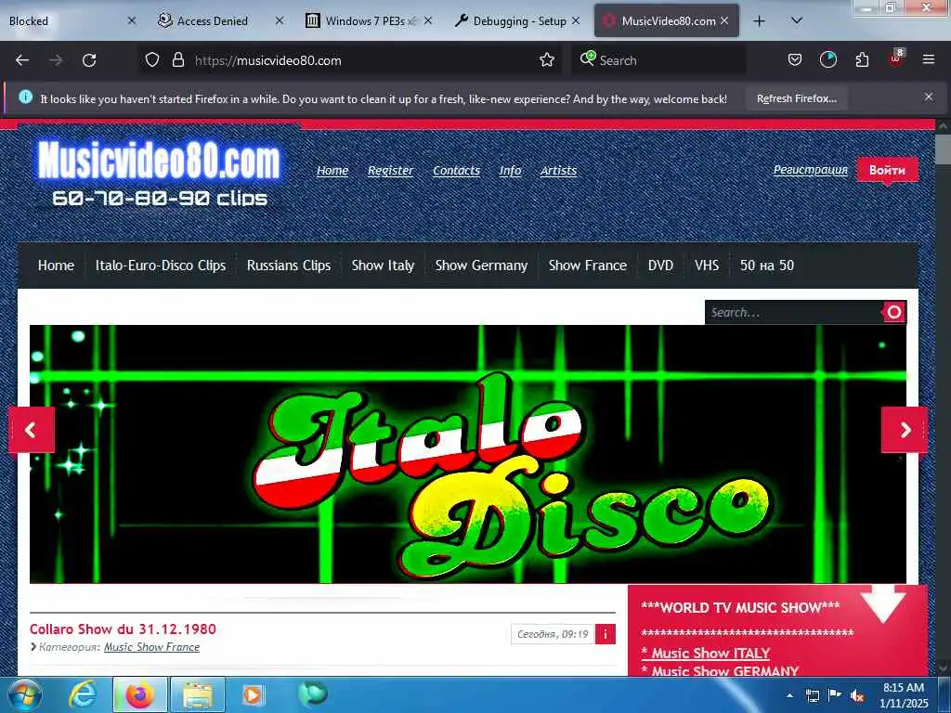Open the muted volume tray icon

tap(857, 695)
